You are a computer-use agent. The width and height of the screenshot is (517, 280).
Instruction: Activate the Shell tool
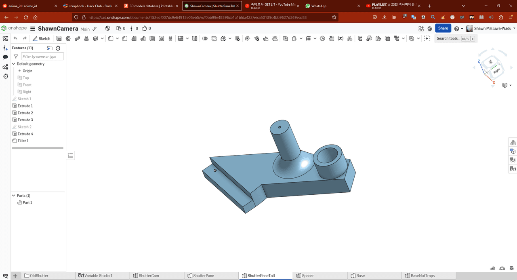pyautogui.click(x=152, y=39)
